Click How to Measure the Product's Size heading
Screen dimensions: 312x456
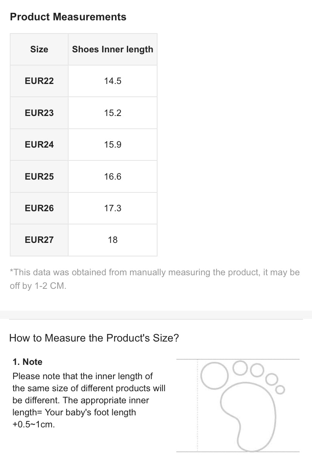coord(94,338)
